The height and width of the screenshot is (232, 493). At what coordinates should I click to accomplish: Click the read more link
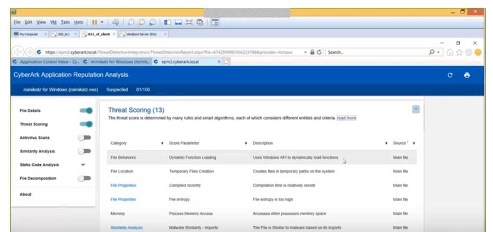(x=346, y=118)
